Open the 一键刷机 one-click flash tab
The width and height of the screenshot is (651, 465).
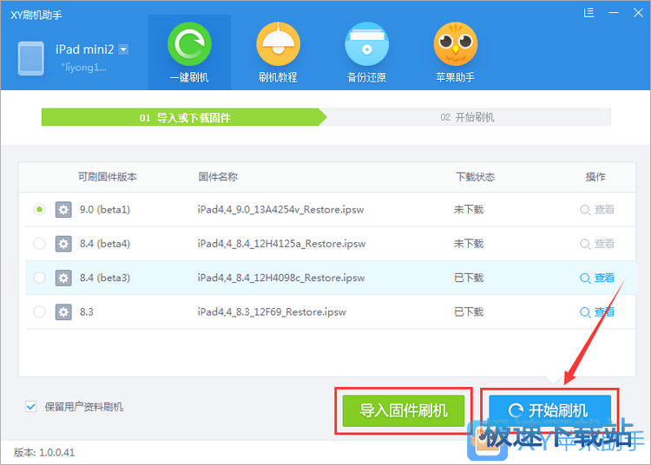[189, 52]
